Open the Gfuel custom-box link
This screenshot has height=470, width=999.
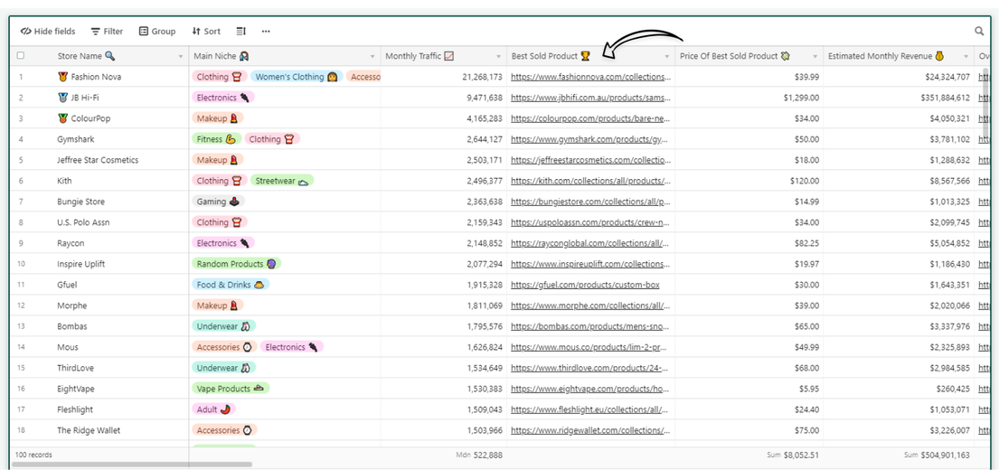pos(585,286)
